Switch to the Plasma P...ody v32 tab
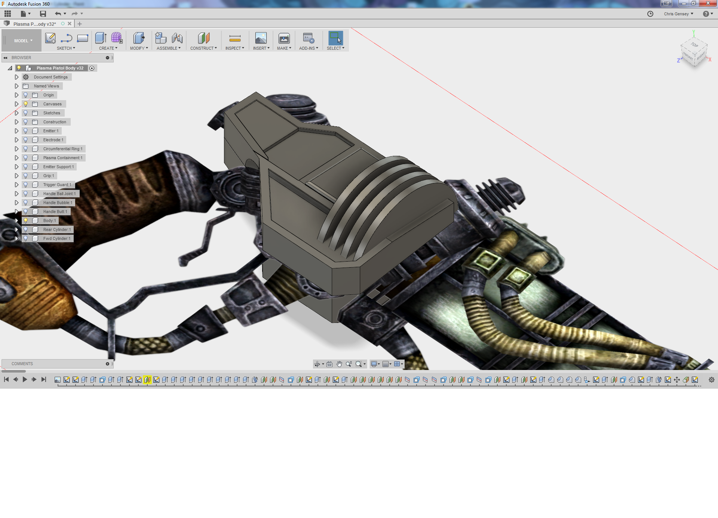The image size is (718, 518). click(x=35, y=24)
